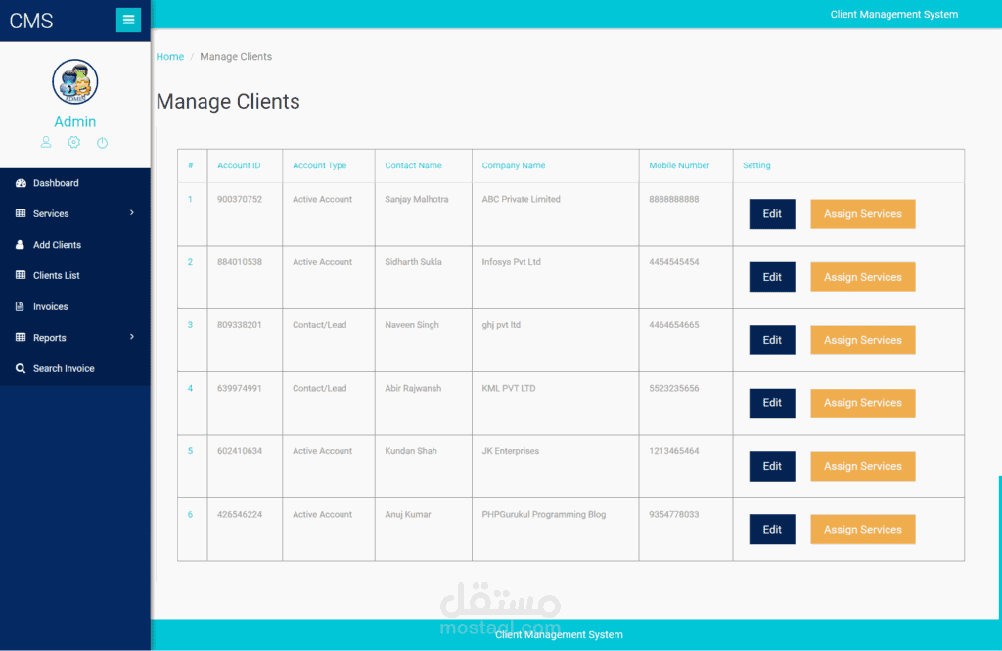The image size is (1002, 651).
Task: Log out using the power icon under Admin
Action: pyautogui.click(x=102, y=142)
